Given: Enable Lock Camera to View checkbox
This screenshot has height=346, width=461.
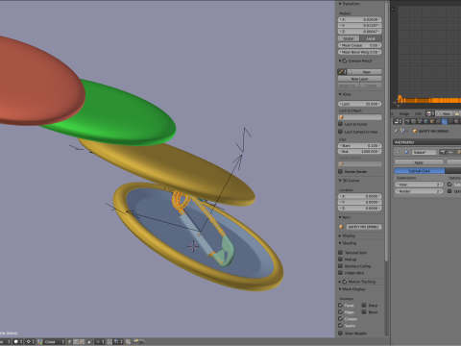Looking at the screenshot, I should [x=341, y=132].
